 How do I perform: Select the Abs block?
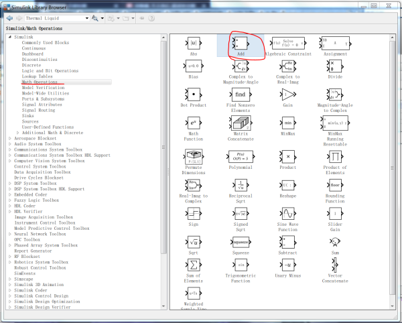pos(193,44)
